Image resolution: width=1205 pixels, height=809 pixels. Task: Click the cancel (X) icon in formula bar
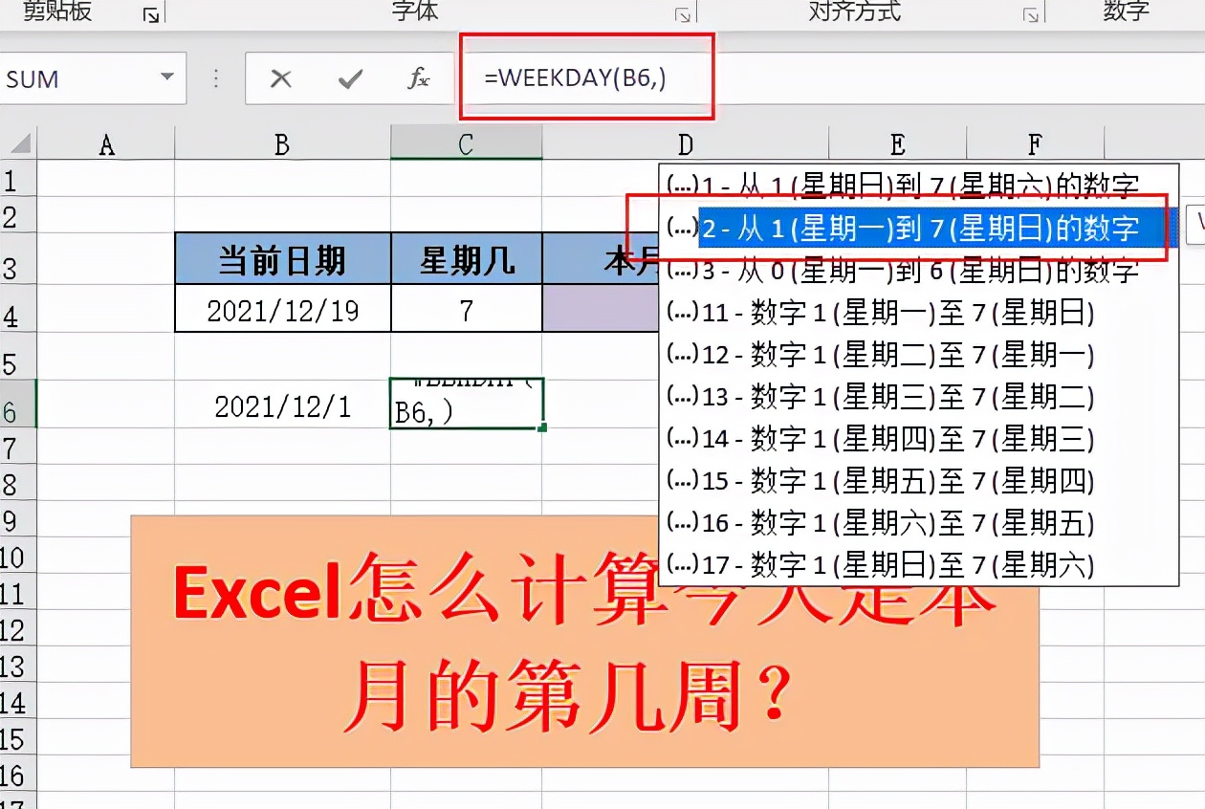[280, 79]
